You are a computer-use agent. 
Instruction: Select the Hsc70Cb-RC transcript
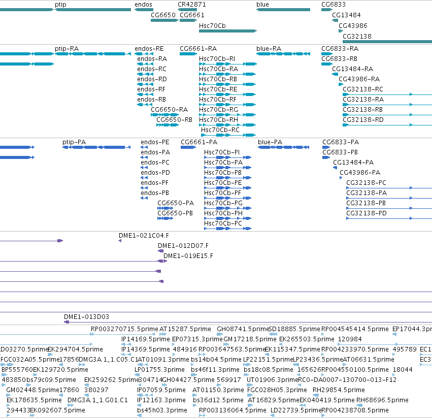[228, 135]
